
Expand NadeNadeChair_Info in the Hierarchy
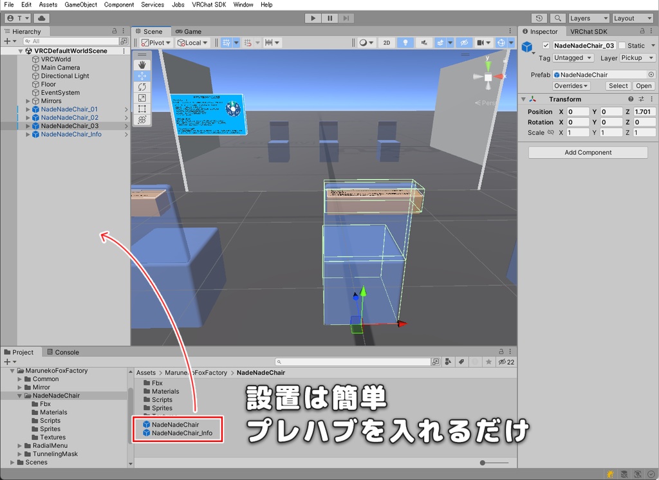click(27, 134)
